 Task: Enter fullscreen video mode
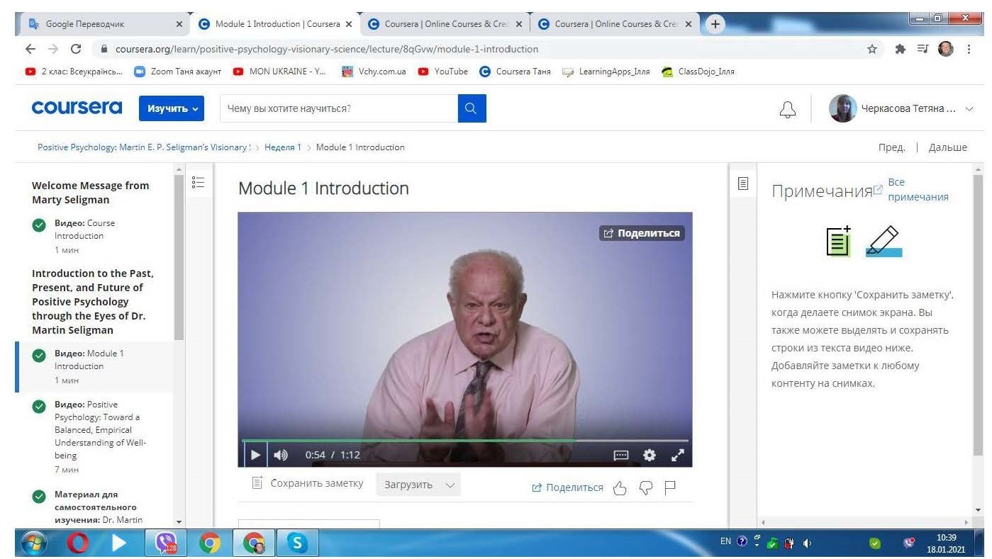678,455
